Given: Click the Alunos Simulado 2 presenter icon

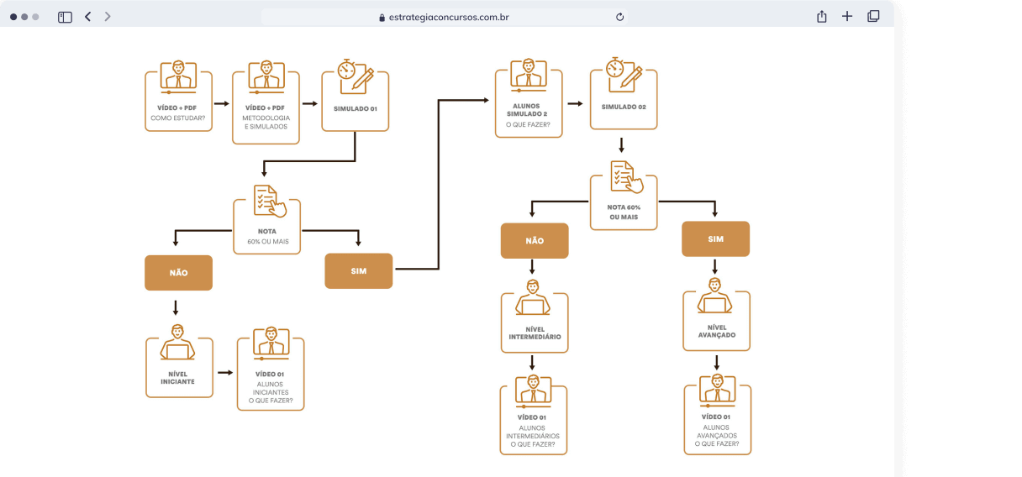Looking at the screenshot, I should click(529, 74).
